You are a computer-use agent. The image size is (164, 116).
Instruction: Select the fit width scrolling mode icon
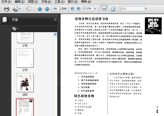pyautogui.click(x=104, y=9)
